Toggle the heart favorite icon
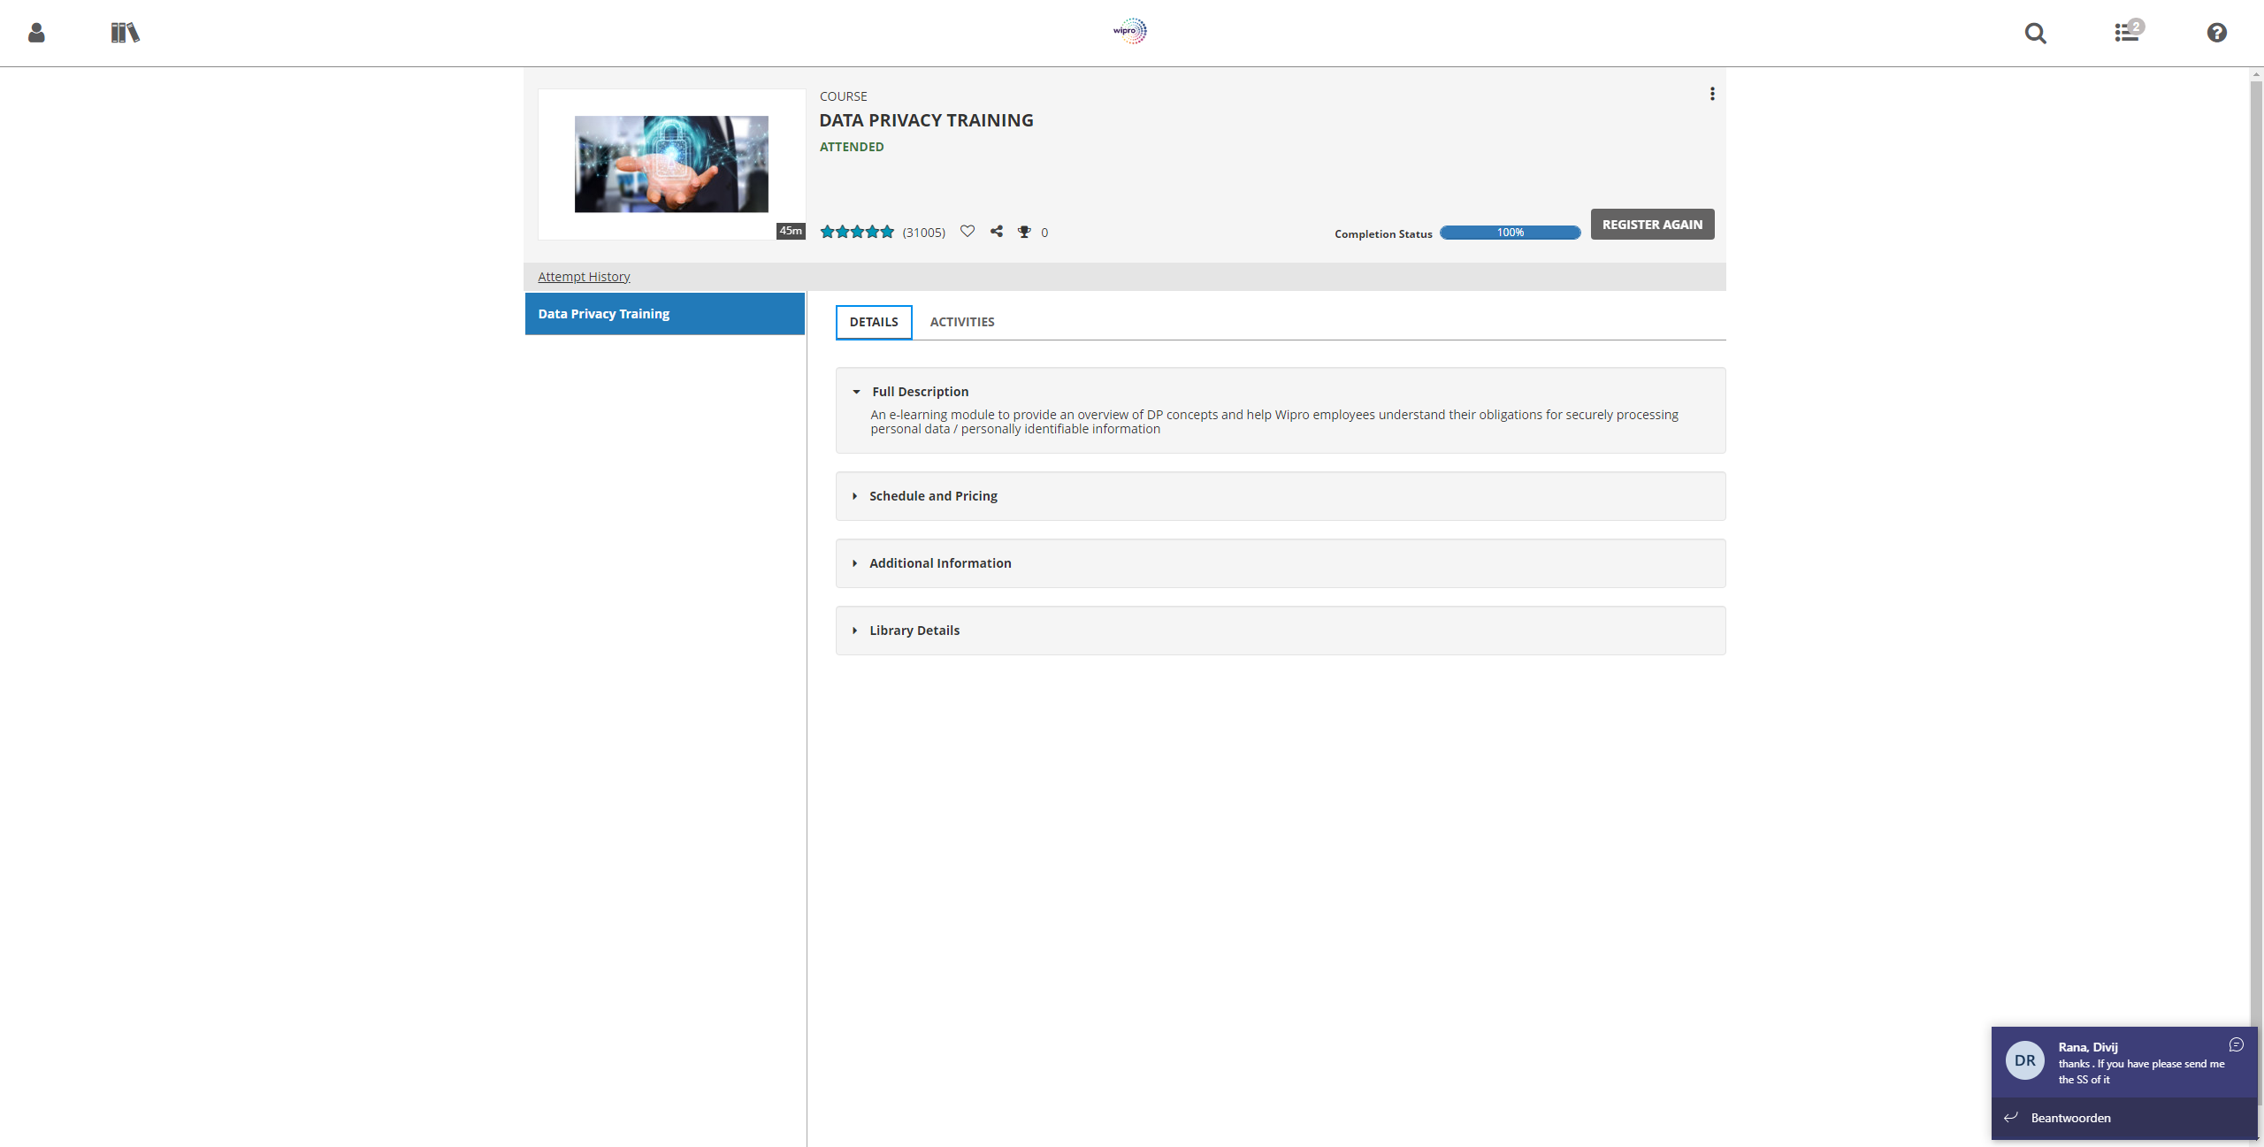The image size is (2264, 1147). (968, 232)
